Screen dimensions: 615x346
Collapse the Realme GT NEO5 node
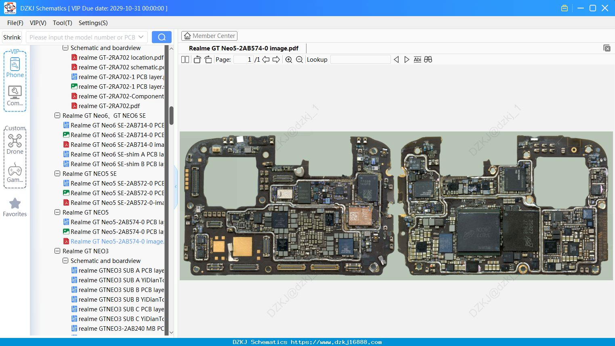(x=57, y=213)
